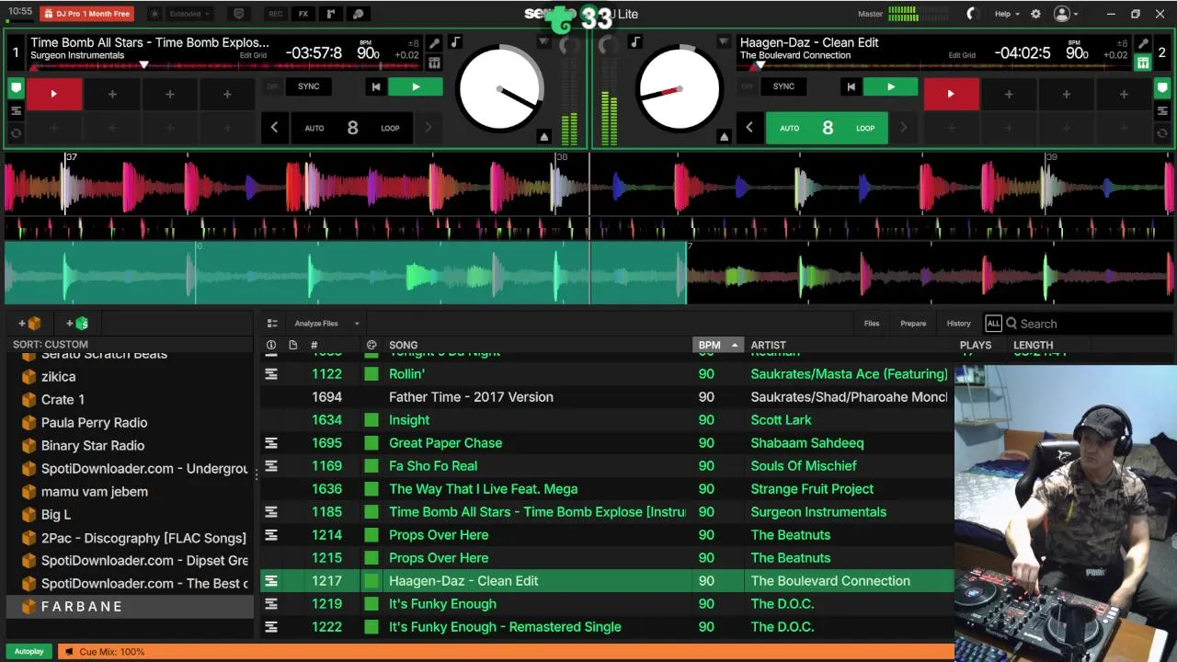Click deck 1 pad mode grid icon
This screenshot has width=1177, height=662.
(434, 63)
